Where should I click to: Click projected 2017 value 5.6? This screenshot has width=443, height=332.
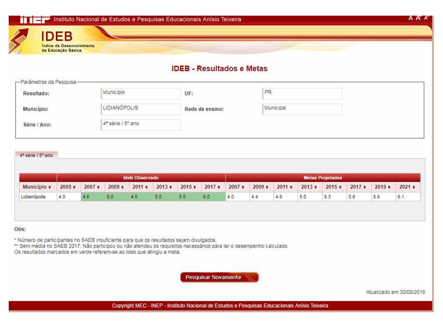click(x=359, y=197)
